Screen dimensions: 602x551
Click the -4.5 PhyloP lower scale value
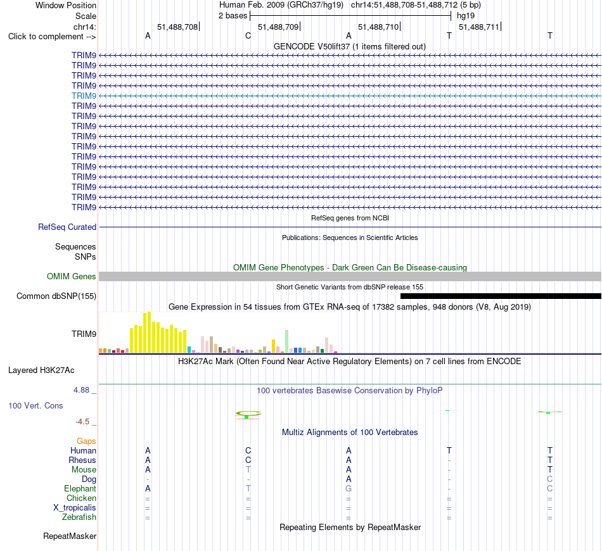click(x=82, y=422)
